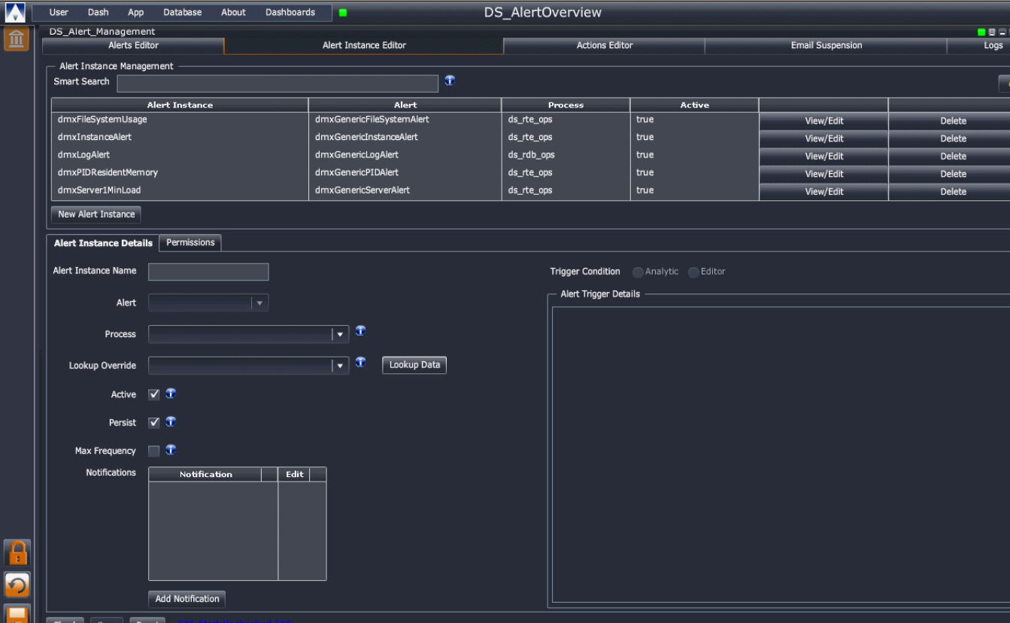Click the Lookup Data button

pos(414,365)
